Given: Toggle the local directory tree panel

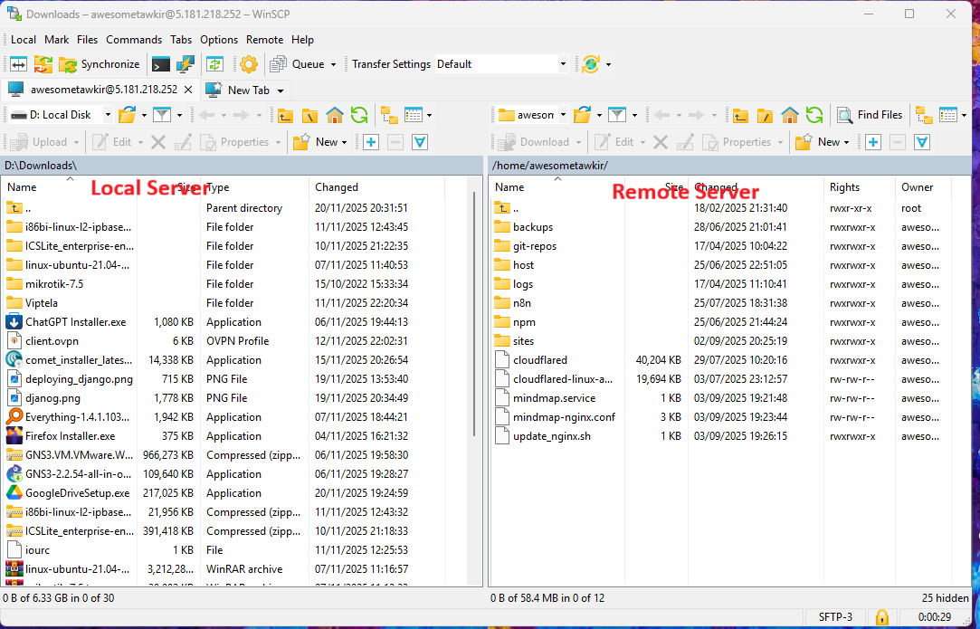Looking at the screenshot, I should 389,115.
